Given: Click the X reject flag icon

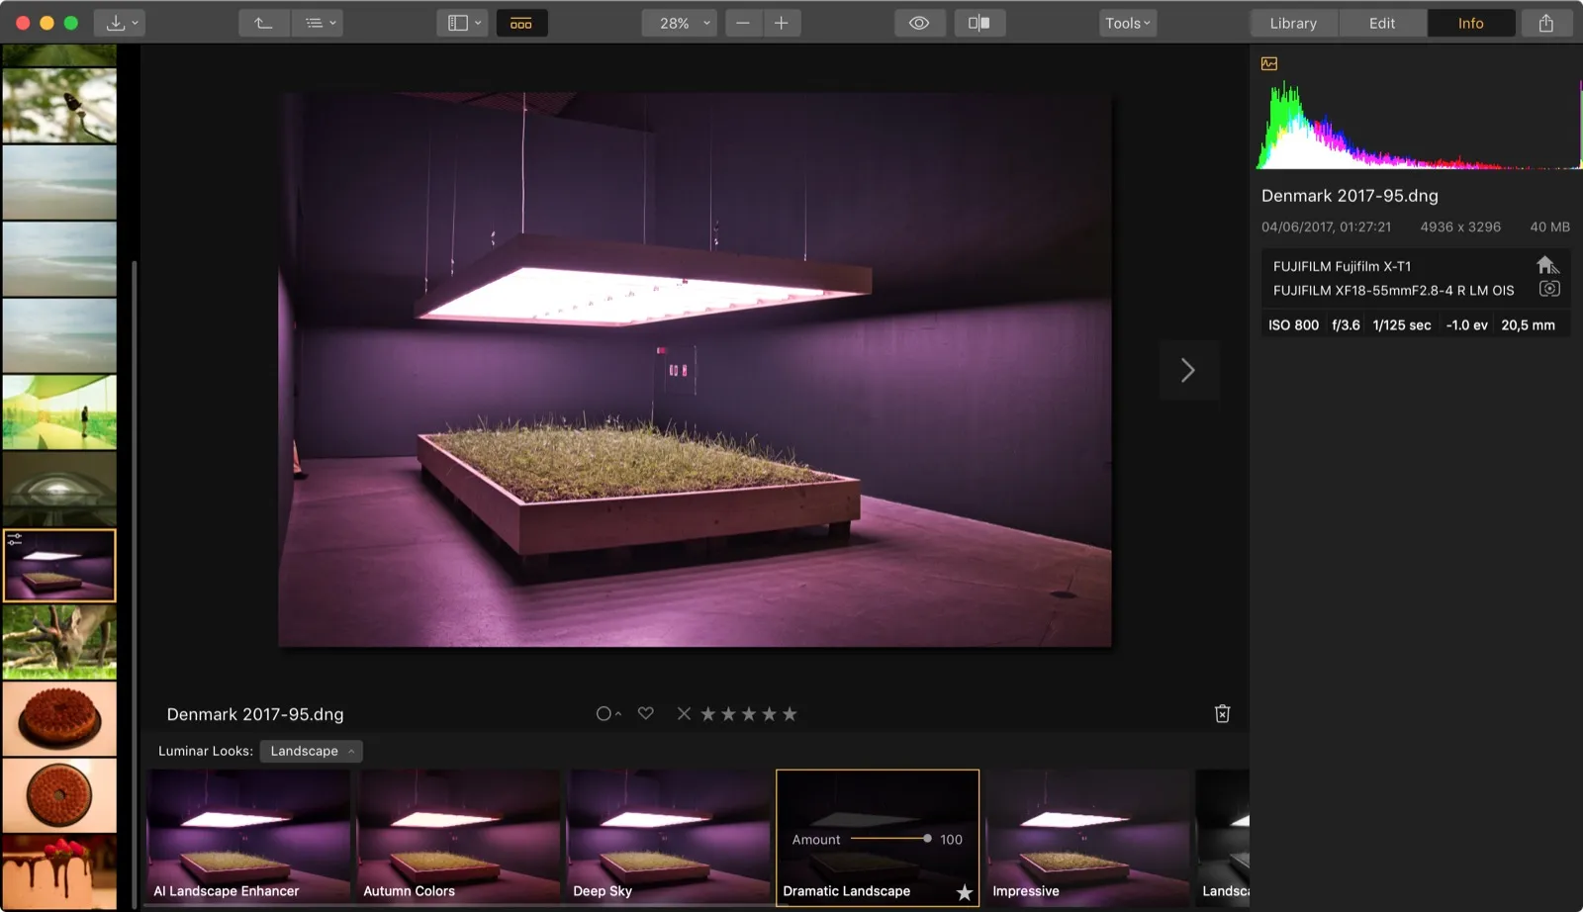Looking at the screenshot, I should pyautogui.click(x=684, y=713).
